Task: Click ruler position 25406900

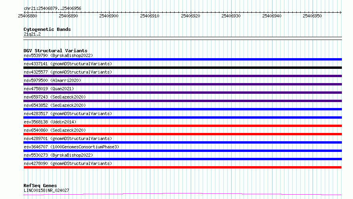Action: tap(109, 16)
